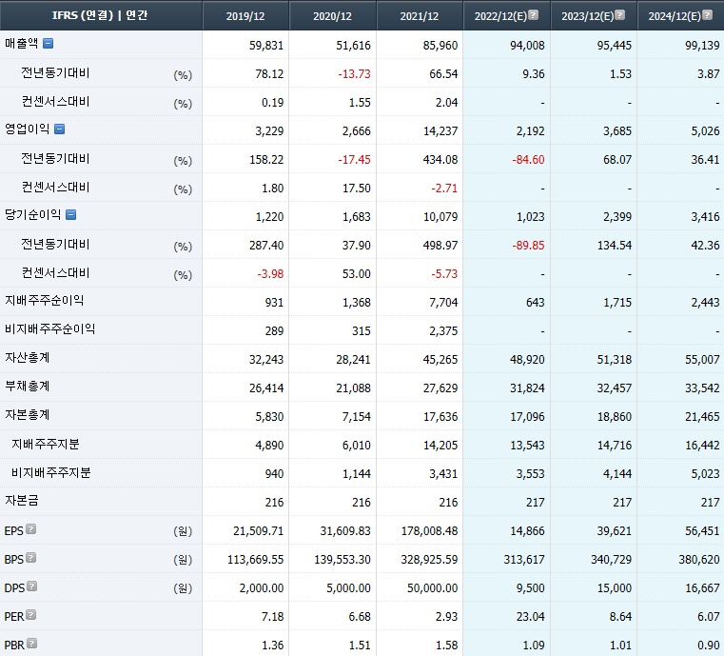
Task: Click the red -84.60 value
Action: pyautogui.click(x=528, y=160)
